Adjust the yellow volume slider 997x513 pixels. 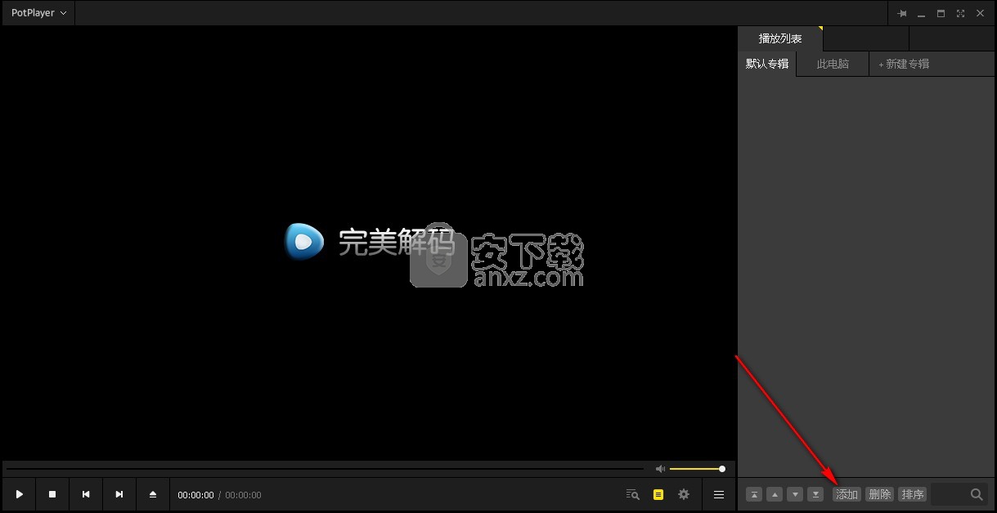tap(697, 469)
